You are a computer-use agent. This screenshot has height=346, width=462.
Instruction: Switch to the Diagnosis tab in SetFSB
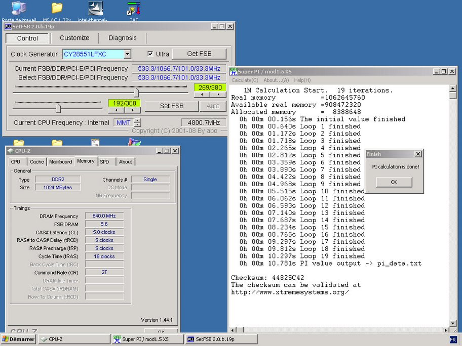pos(123,38)
